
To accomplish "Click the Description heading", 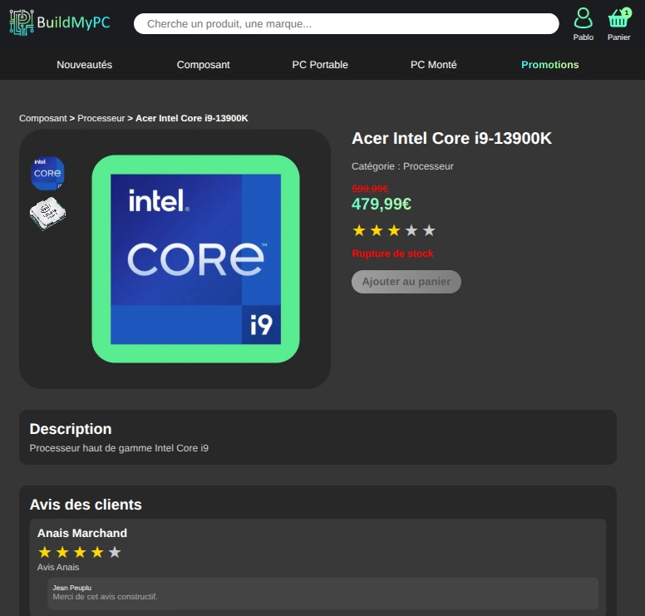I will tap(71, 429).
